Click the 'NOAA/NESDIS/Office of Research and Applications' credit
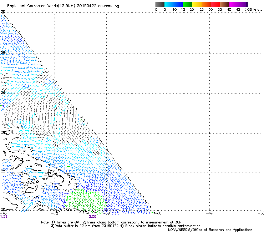This screenshot has width=264, height=232. click(x=210, y=230)
